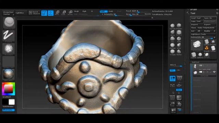Click the Rotate view navigation icon
Viewport: 219px width, 123px height.
coord(179,104)
